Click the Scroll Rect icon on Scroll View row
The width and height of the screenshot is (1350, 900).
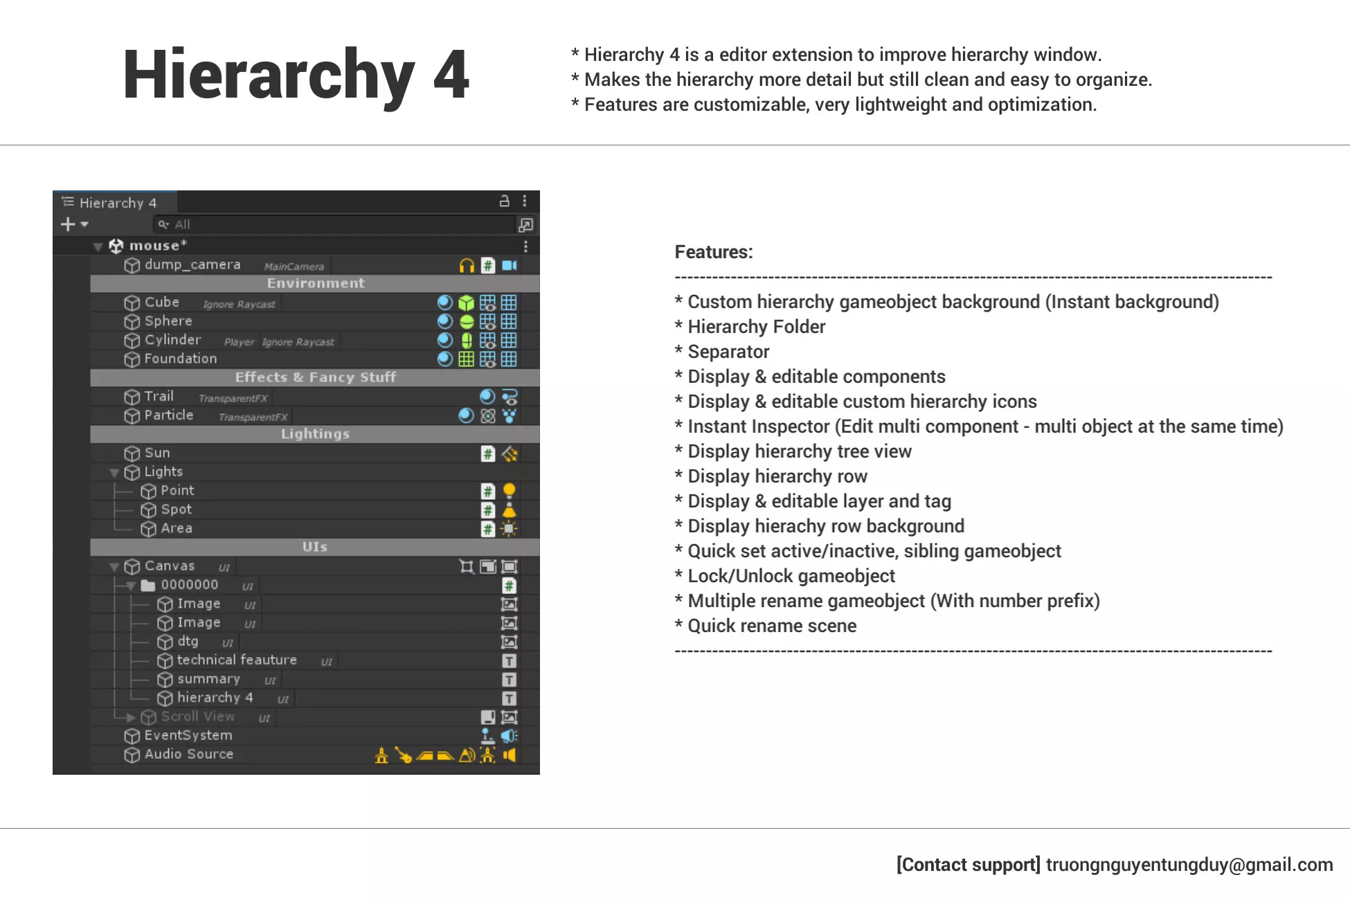488,717
